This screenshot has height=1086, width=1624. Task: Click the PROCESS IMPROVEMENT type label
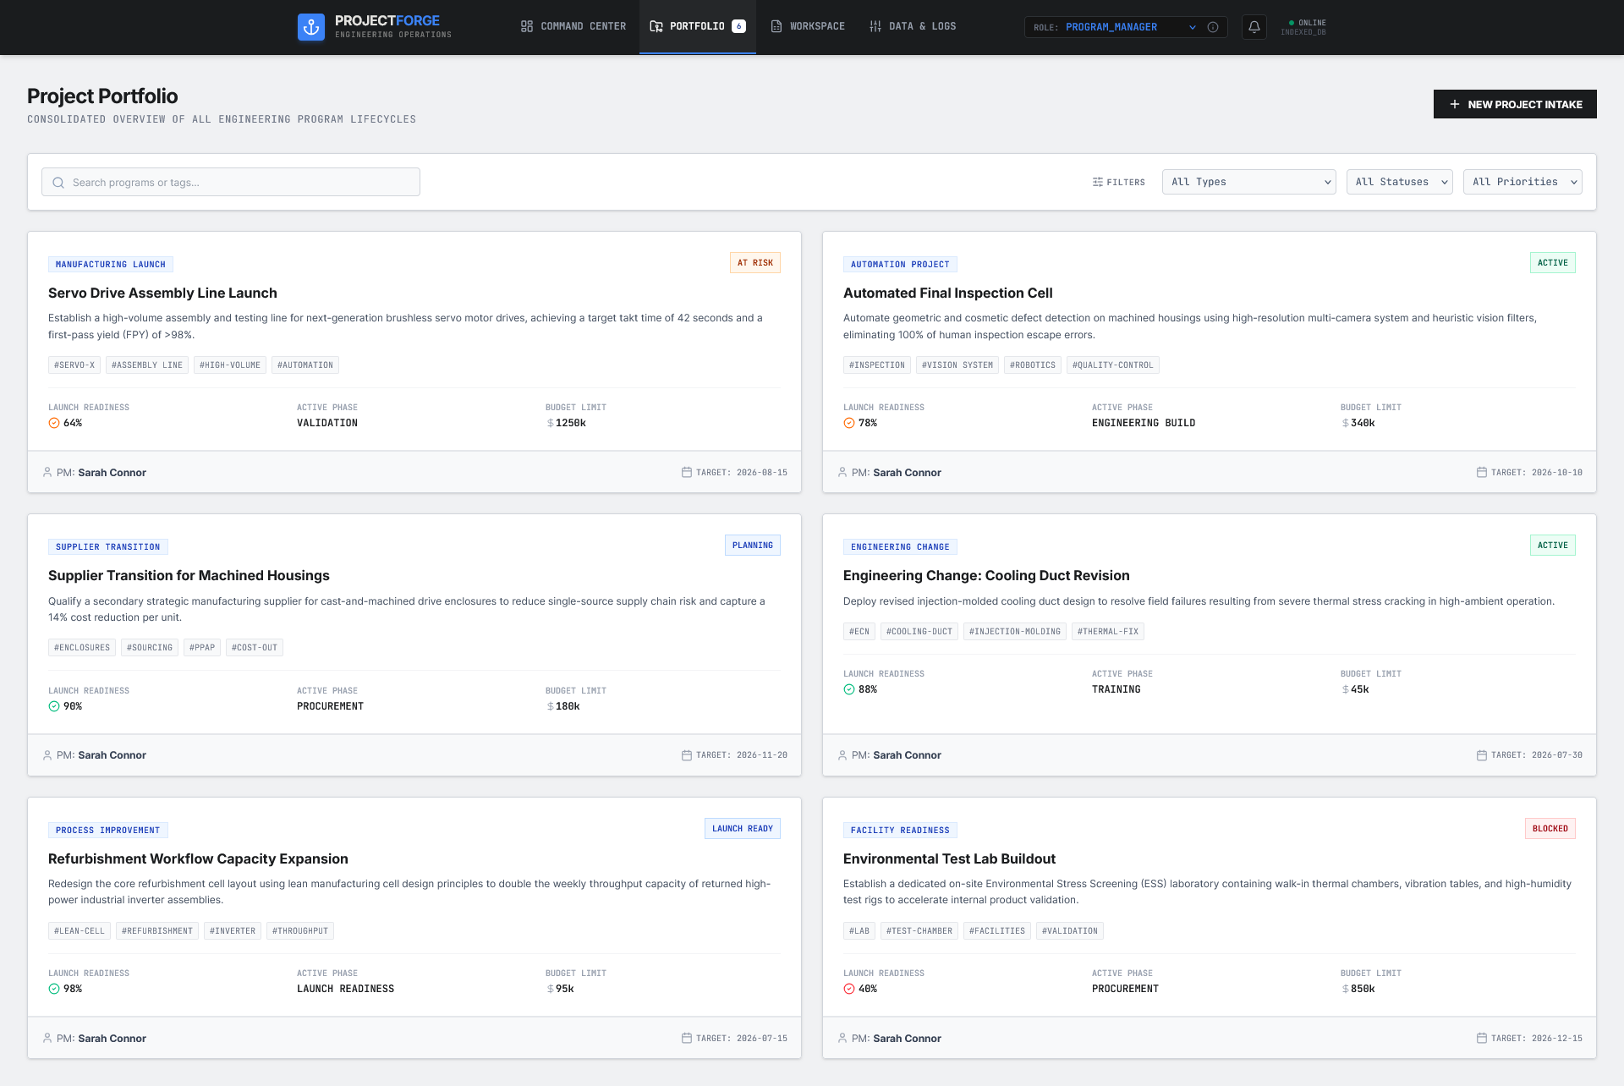tap(108, 831)
